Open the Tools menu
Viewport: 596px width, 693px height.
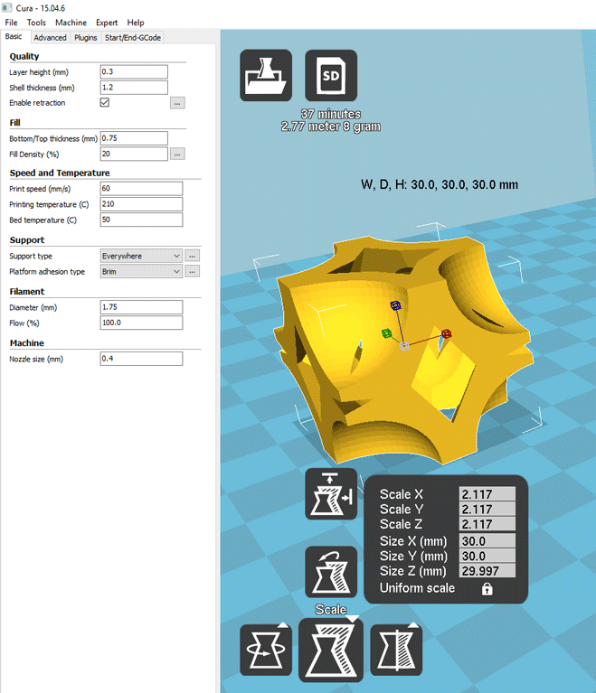tap(36, 23)
